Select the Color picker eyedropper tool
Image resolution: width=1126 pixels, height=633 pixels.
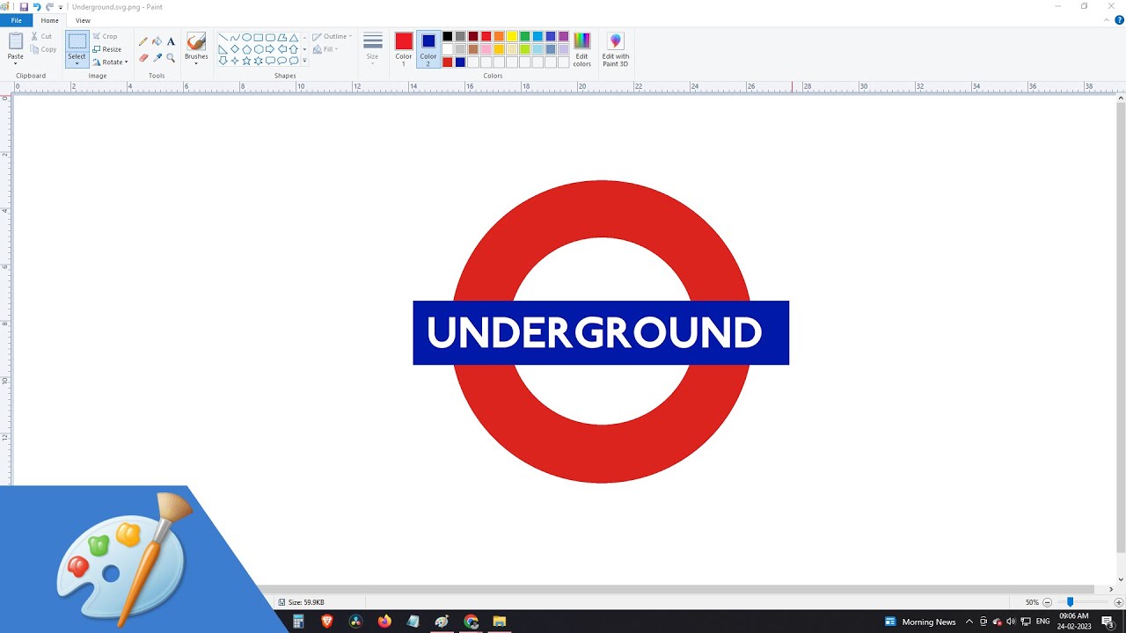click(x=157, y=58)
